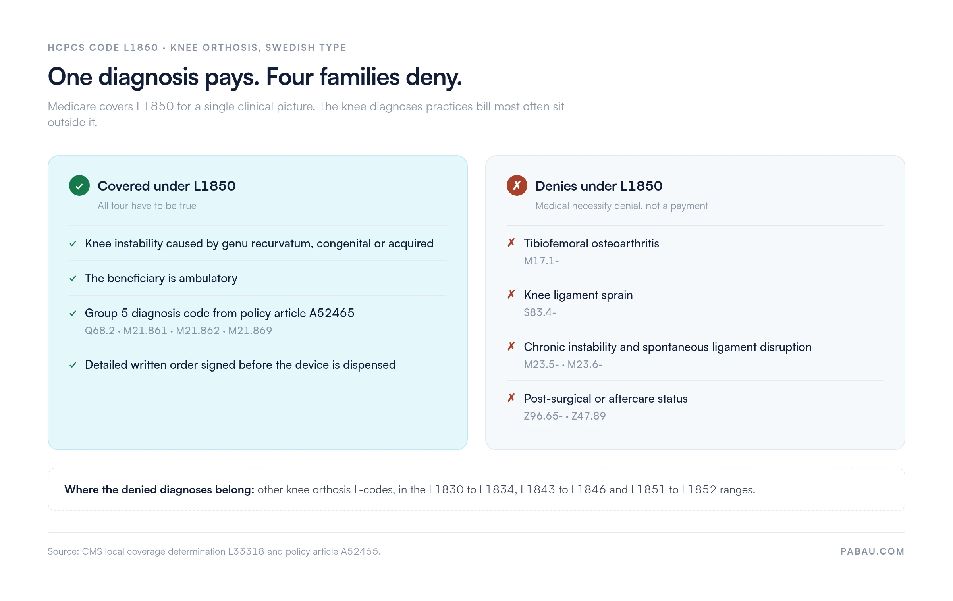Screen dimensions: 953x601
Task: Click the Z96.65- Z47.89 code line
Action: coord(565,416)
